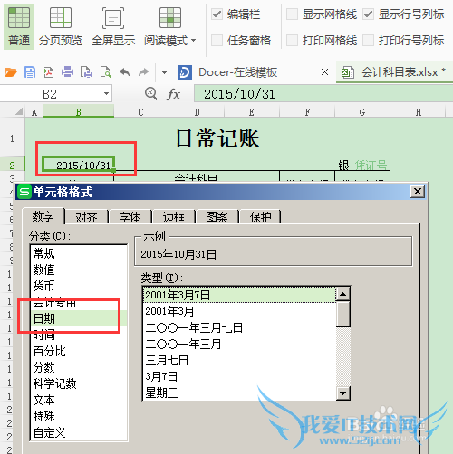Select category 特殊
Image resolution: width=453 pixels, height=454 pixels.
pos(79,416)
